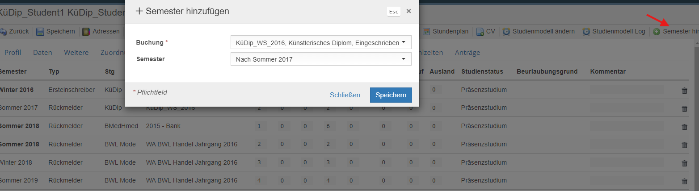Open the Buchung dropdown
This screenshot has height=191, width=699.
pos(321,42)
